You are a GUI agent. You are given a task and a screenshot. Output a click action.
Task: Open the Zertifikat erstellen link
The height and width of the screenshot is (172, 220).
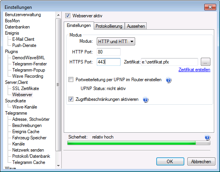tap(194, 70)
